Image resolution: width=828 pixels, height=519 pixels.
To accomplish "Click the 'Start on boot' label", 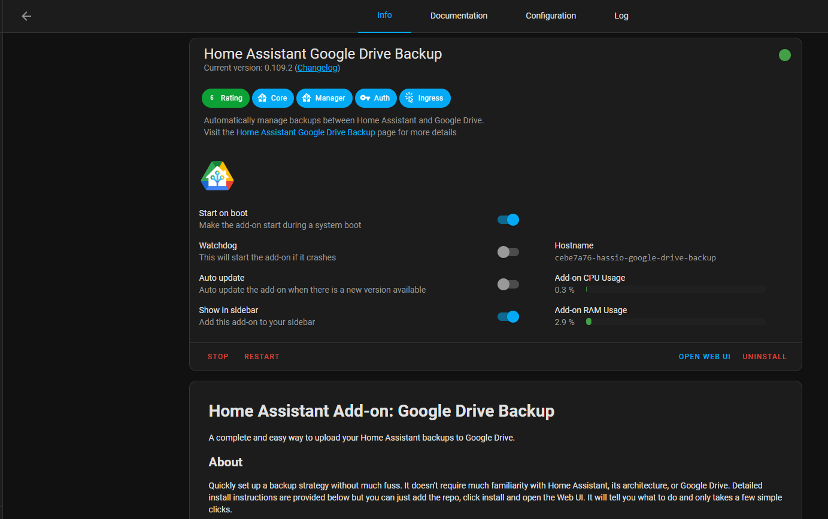I will click(x=223, y=213).
